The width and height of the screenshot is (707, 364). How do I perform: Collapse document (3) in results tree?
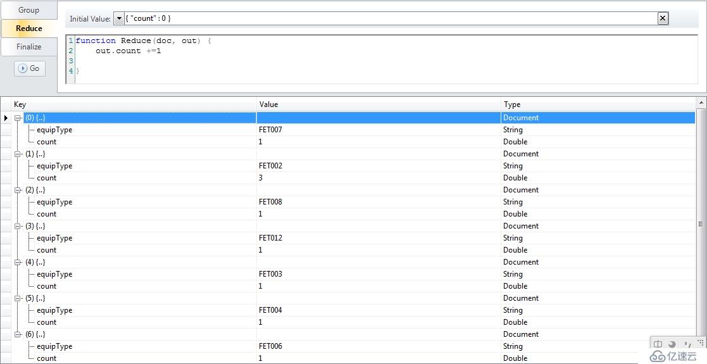(x=18, y=226)
